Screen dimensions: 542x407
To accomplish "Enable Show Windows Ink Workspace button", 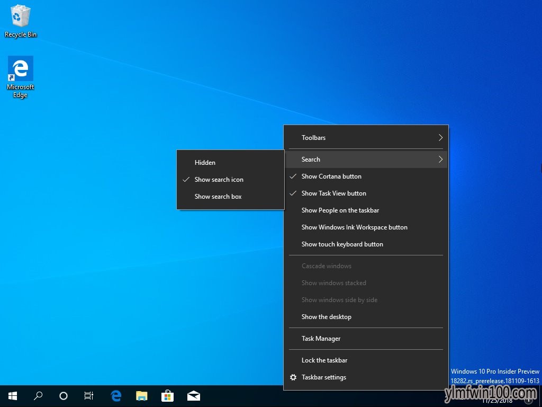I will point(366,227).
